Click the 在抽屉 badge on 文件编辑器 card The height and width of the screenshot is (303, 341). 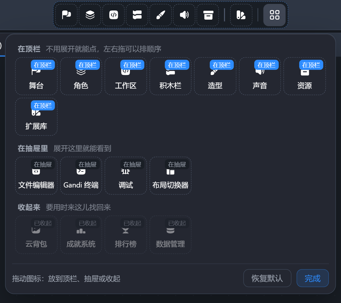(43, 165)
